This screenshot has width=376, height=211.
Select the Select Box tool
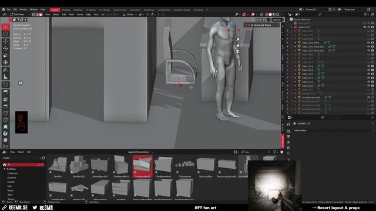click(x=5, y=27)
